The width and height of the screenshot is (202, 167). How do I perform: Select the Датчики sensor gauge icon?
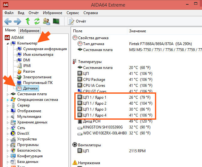(x=19, y=88)
